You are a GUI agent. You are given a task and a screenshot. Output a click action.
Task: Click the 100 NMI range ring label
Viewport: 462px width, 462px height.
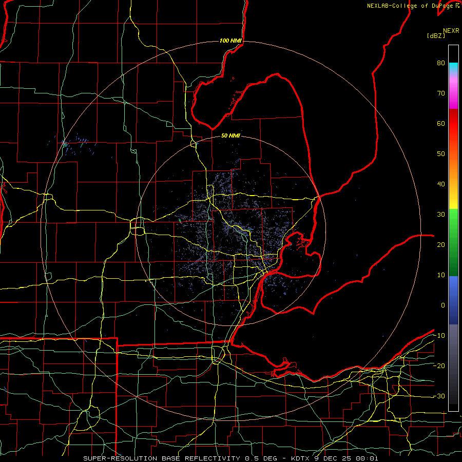230,41
